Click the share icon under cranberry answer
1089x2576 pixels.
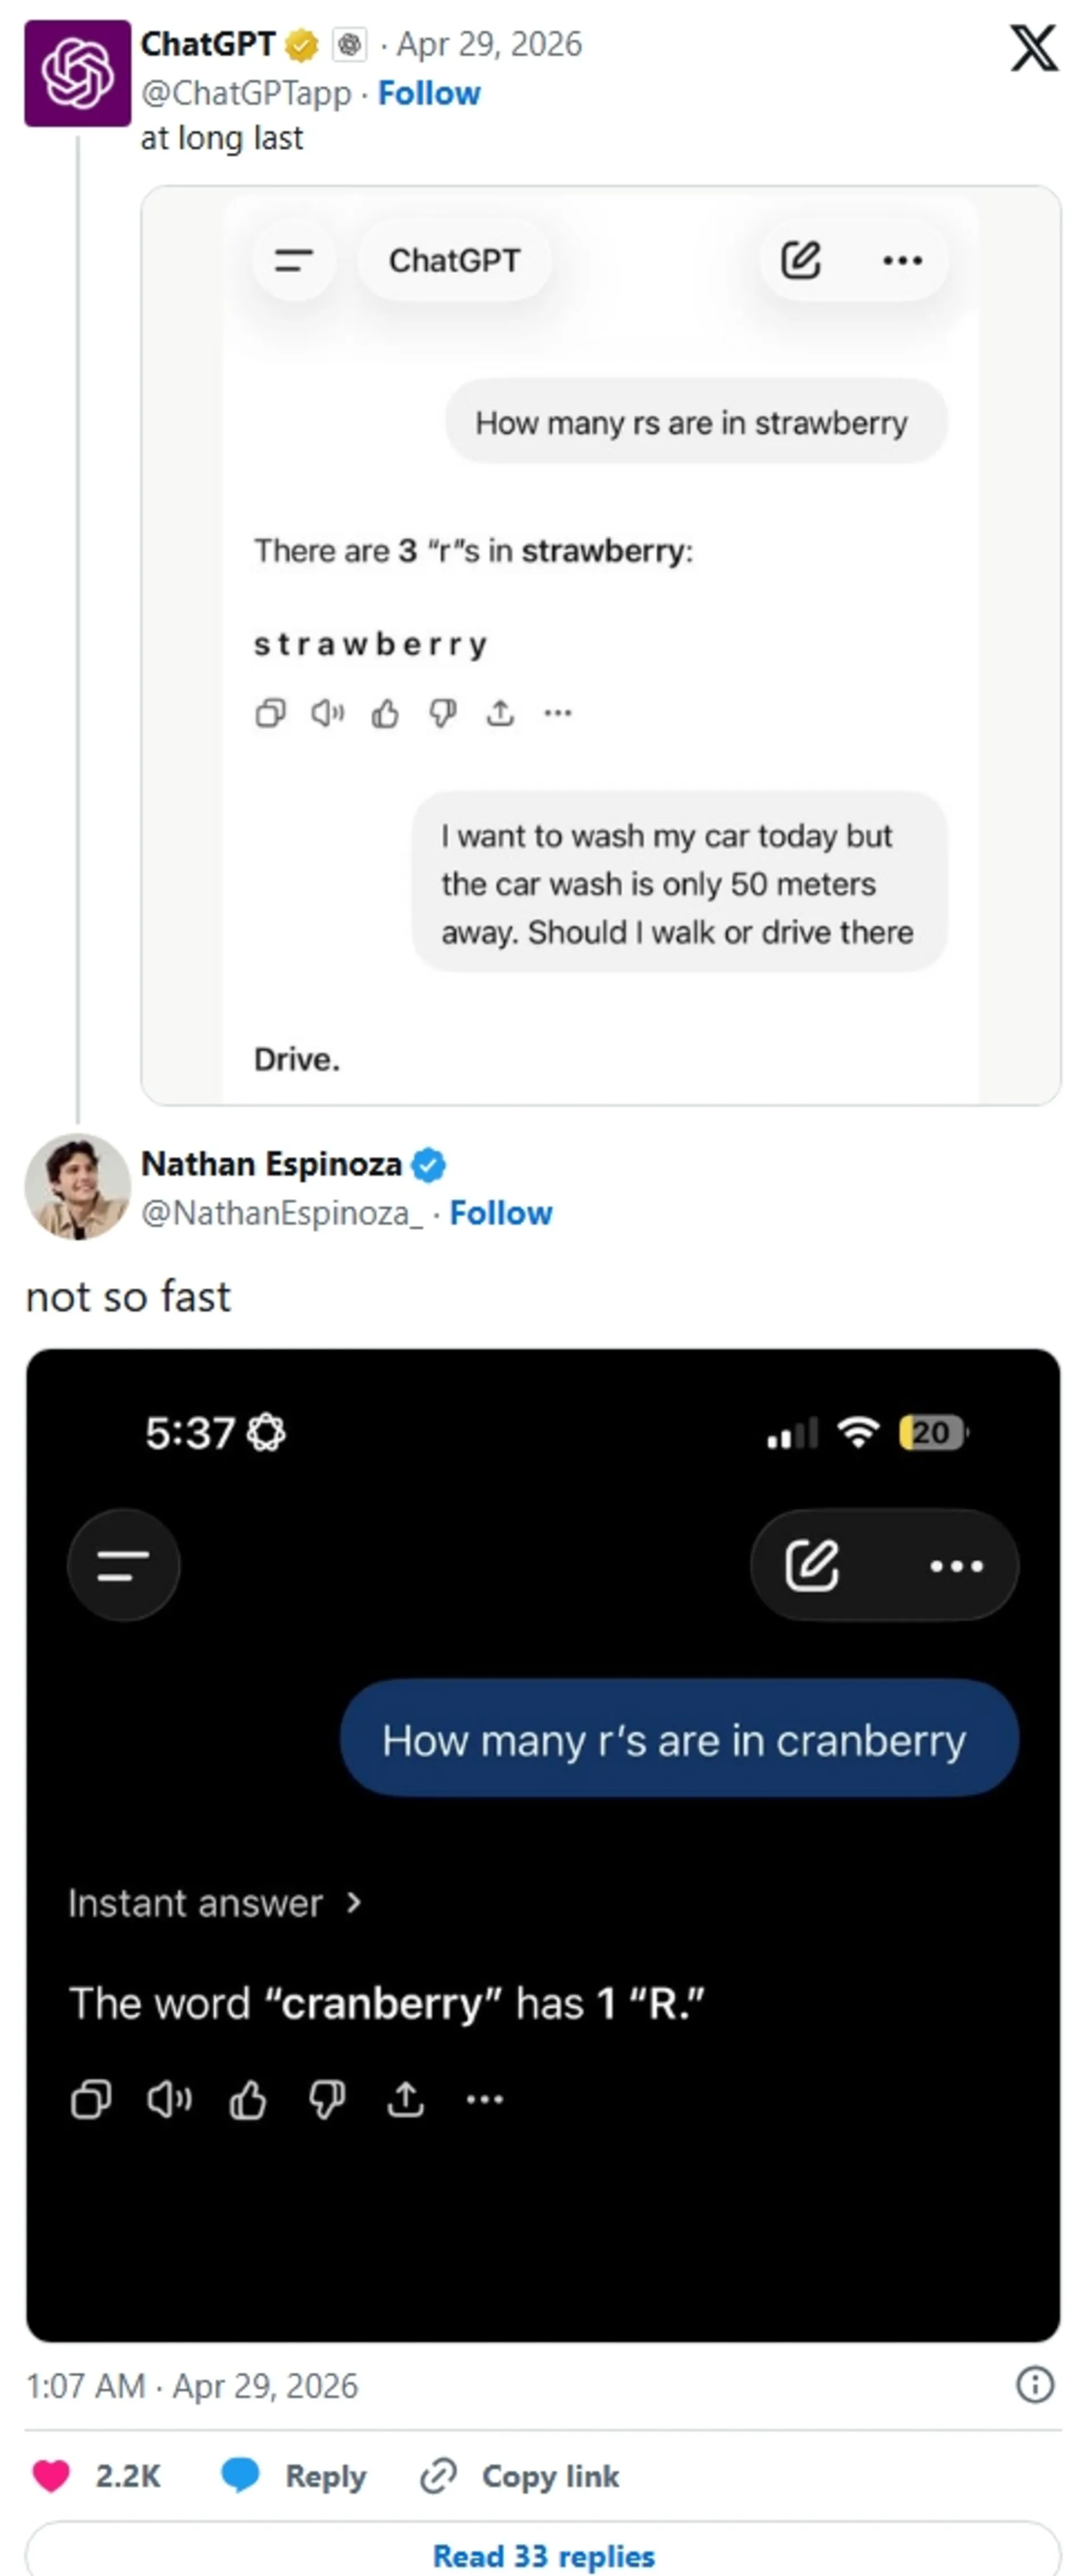coord(405,2099)
